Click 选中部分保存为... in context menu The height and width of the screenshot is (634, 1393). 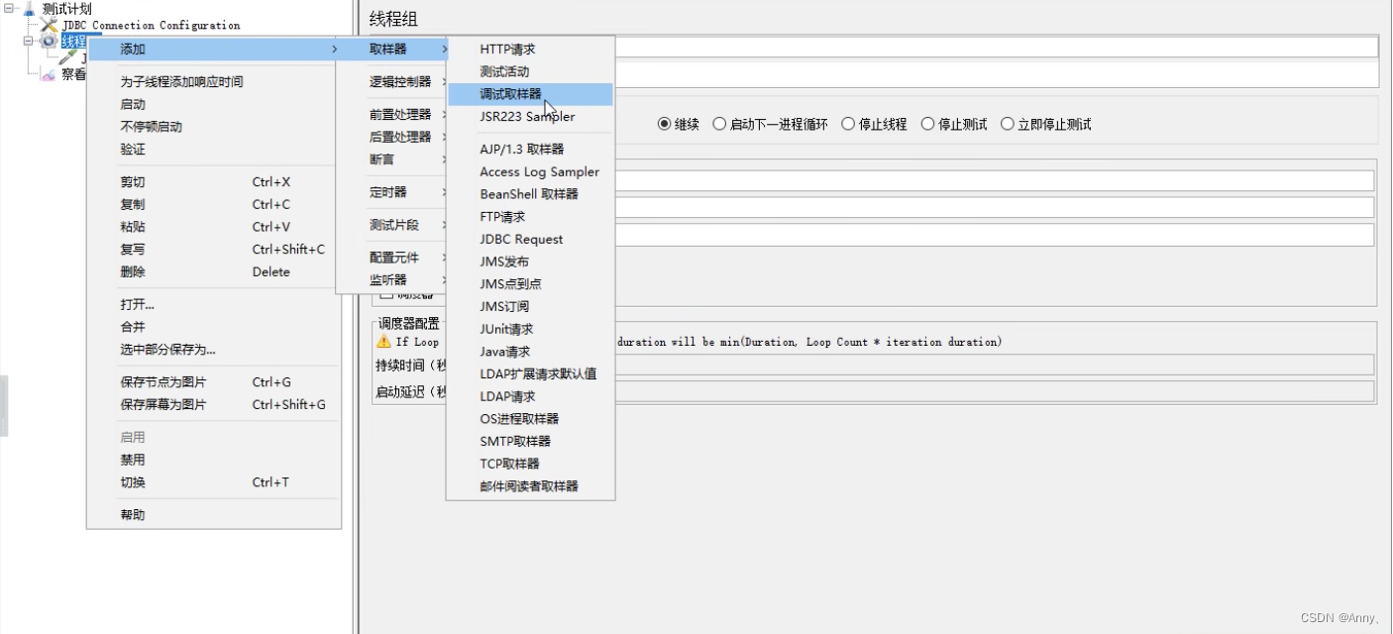click(214, 349)
